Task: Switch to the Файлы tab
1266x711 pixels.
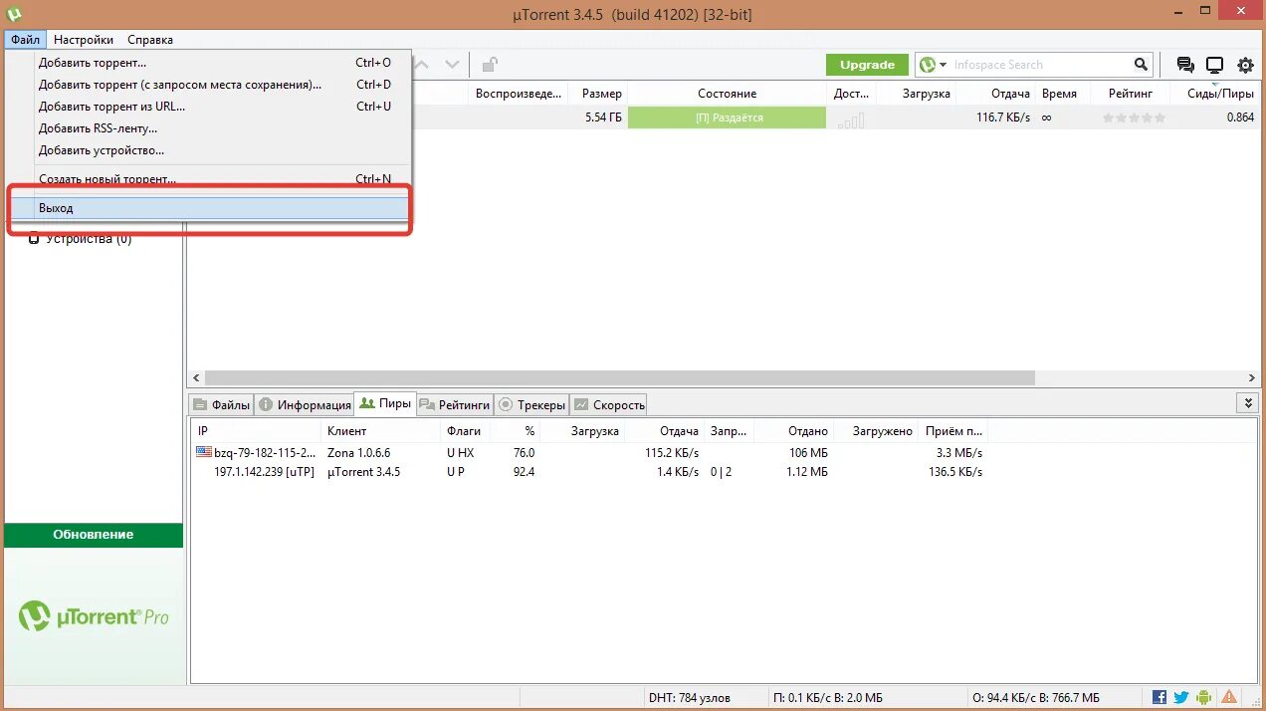Action: pos(221,404)
